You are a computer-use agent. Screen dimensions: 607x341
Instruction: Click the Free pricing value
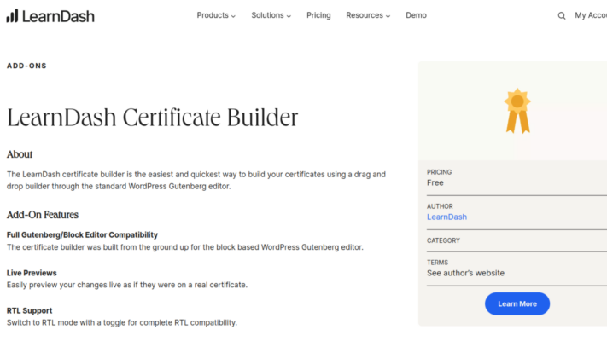[x=435, y=183]
